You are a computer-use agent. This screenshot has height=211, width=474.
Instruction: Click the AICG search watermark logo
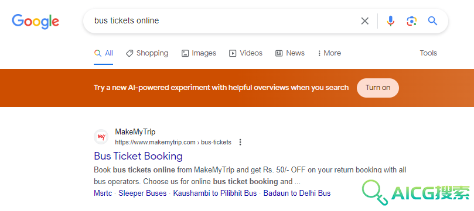pyautogui.click(x=417, y=193)
